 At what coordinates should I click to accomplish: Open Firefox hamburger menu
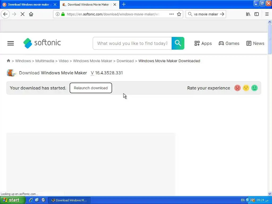point(267,14)
